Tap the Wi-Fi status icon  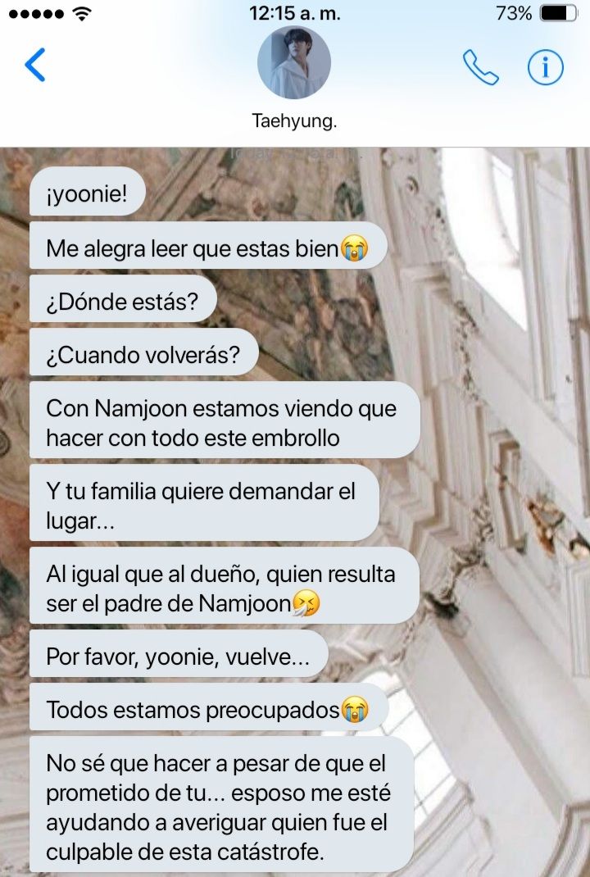pyautogui.click(x=81, y=13)
